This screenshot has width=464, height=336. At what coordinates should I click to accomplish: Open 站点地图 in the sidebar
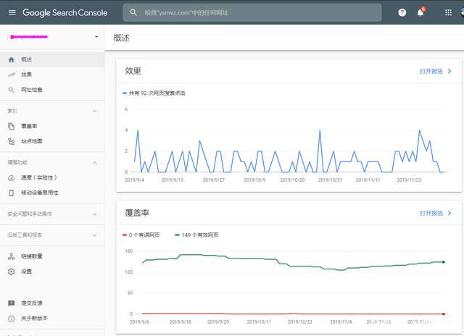[51, 141]
